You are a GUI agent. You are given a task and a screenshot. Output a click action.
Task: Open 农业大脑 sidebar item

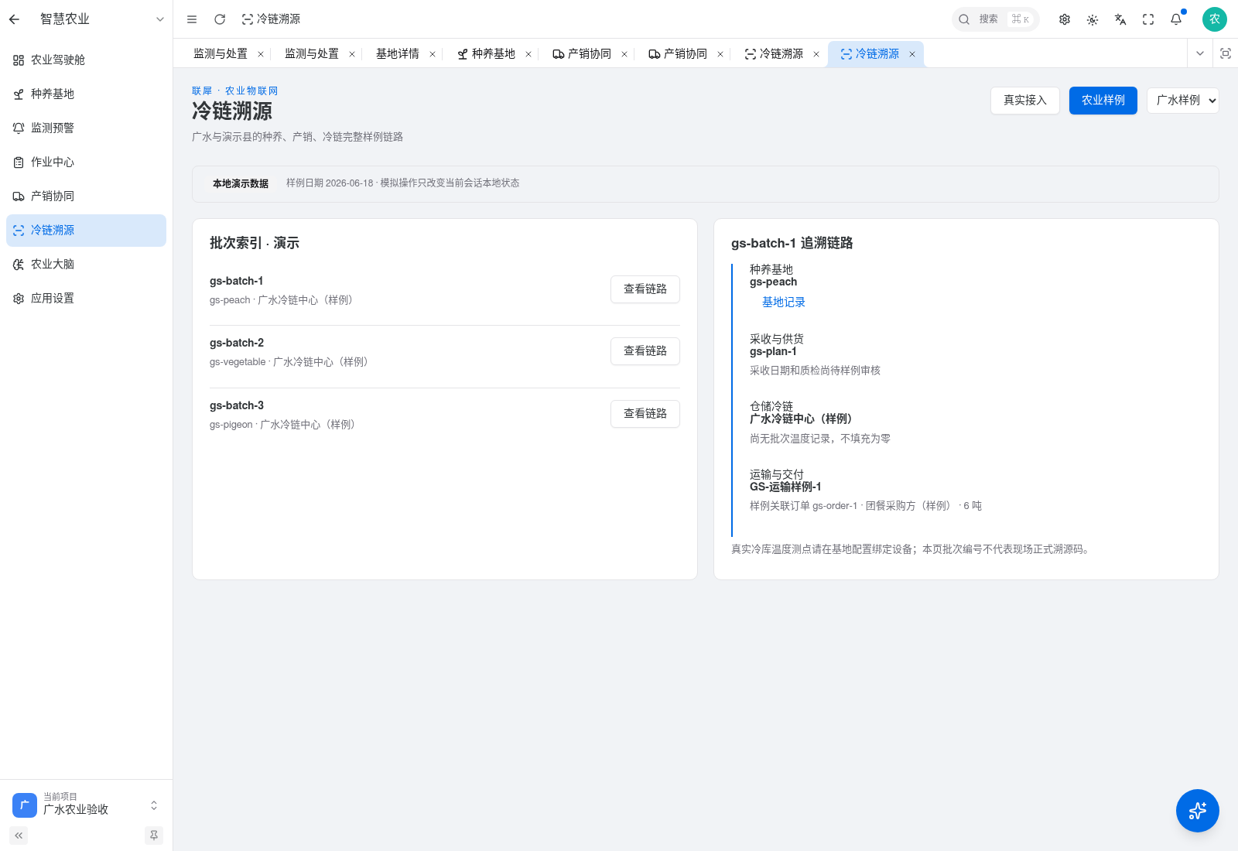tap(86, 265)
